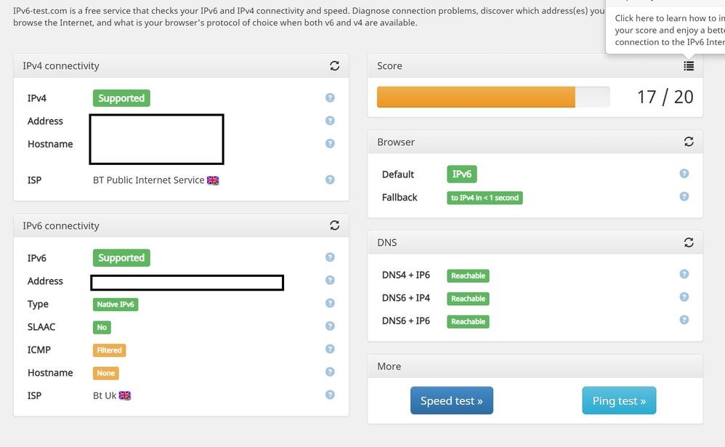Click the orange score progress bar
Screen dimensions: 725x447
tap(476, 97)
